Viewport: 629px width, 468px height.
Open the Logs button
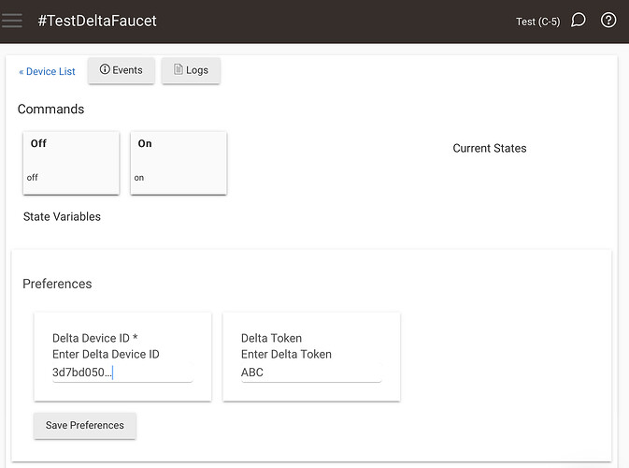pyautogui.click(x=191, y=70)
